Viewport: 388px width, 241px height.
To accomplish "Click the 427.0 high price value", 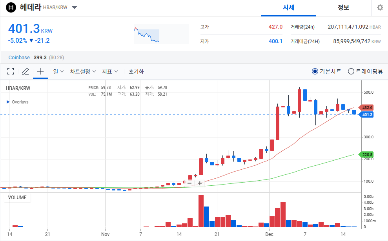I will pyautogui.click(x=275, y=27).
